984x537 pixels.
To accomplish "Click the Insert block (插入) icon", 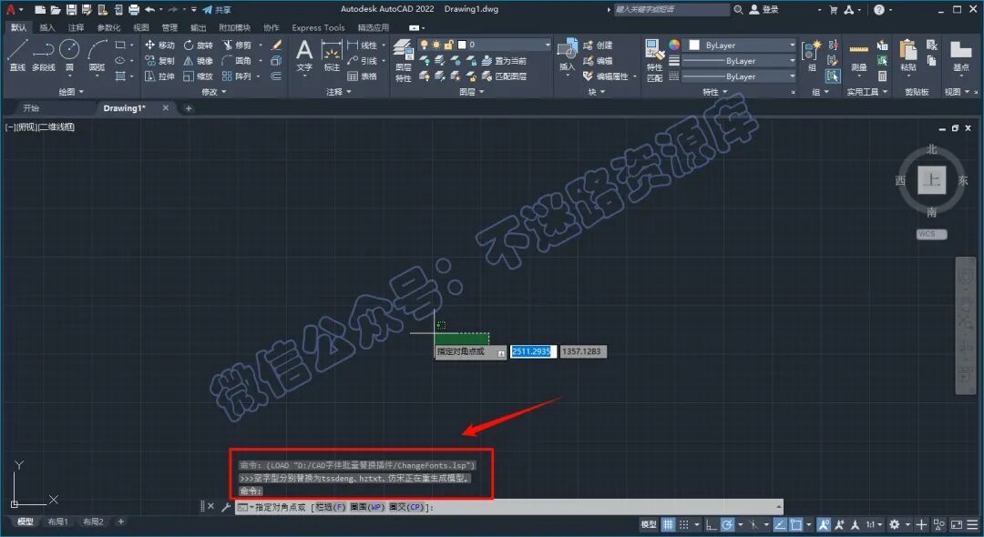I will (568, 56).
